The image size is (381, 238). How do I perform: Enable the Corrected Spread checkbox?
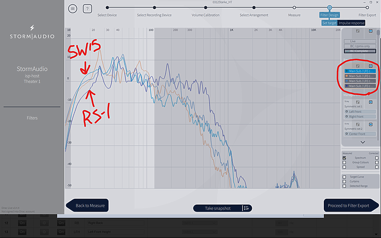click(x=377, y=167)
